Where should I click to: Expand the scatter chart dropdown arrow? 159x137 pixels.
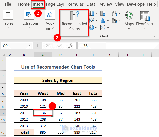coord(108,28)
